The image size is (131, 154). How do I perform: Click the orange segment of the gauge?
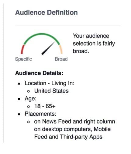[x=61, y=49]
